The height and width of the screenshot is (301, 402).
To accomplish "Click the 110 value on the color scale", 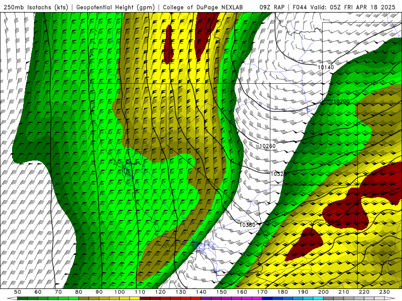I will (140, 292).
